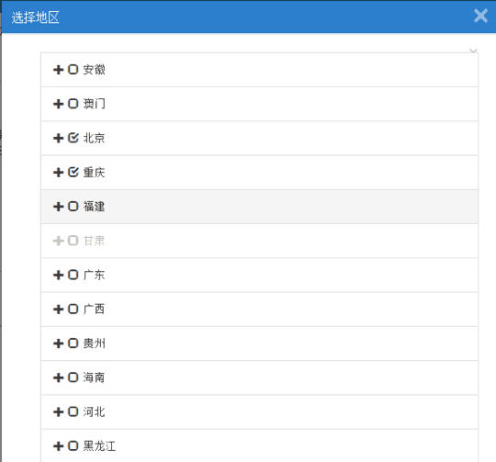The image size is (496, 462).
Task: Click the 澳门 region label
Action: [94, 104]
